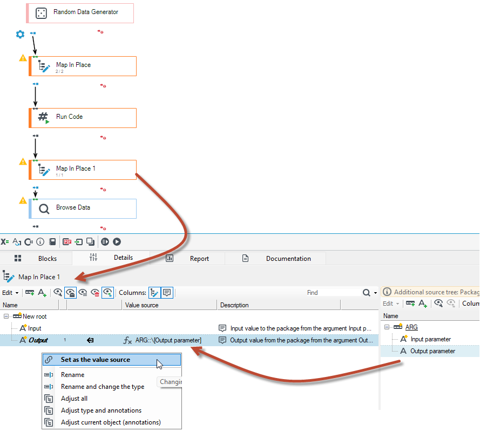The image size is (480, 438).
Task: Click the blue gear settings icon on canvas
Action: tap(20, 35)
